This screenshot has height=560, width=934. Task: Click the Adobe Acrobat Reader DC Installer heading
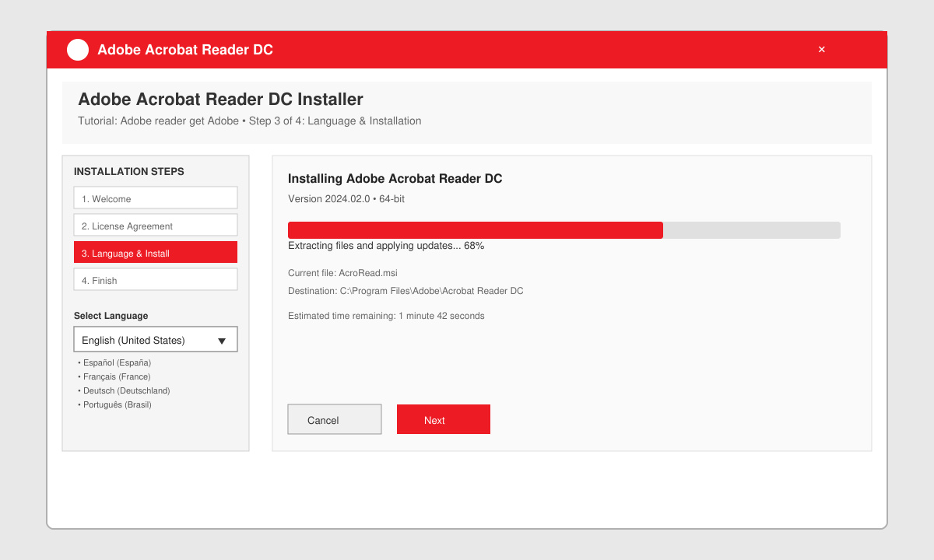pyautogui.click(x=220, y=100)
